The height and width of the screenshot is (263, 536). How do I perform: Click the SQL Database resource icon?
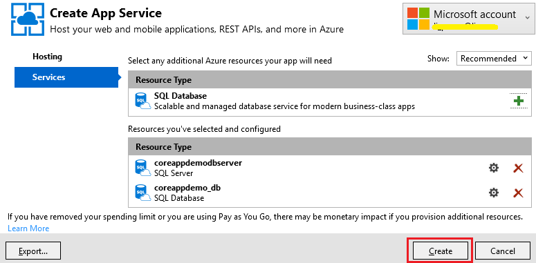(x=142, y=101)
